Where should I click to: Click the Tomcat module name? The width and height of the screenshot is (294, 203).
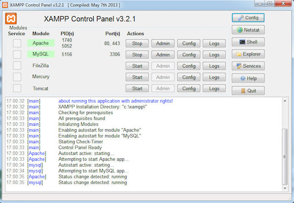coord(40,88)
